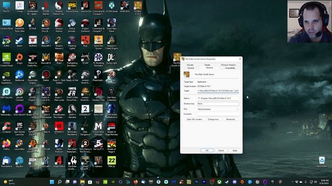Select the Far Cry 5 shortcut

pos(99,145)
